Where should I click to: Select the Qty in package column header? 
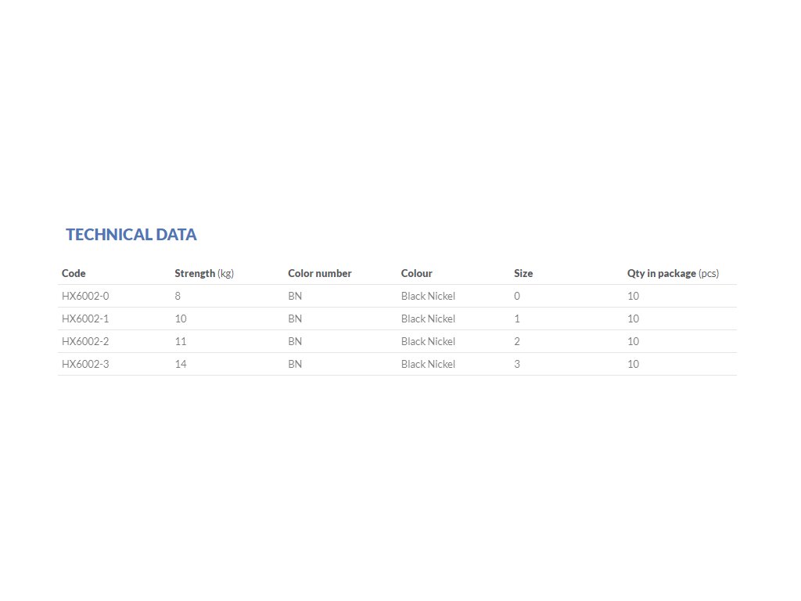pyautogui.click(x=673, y=273)
